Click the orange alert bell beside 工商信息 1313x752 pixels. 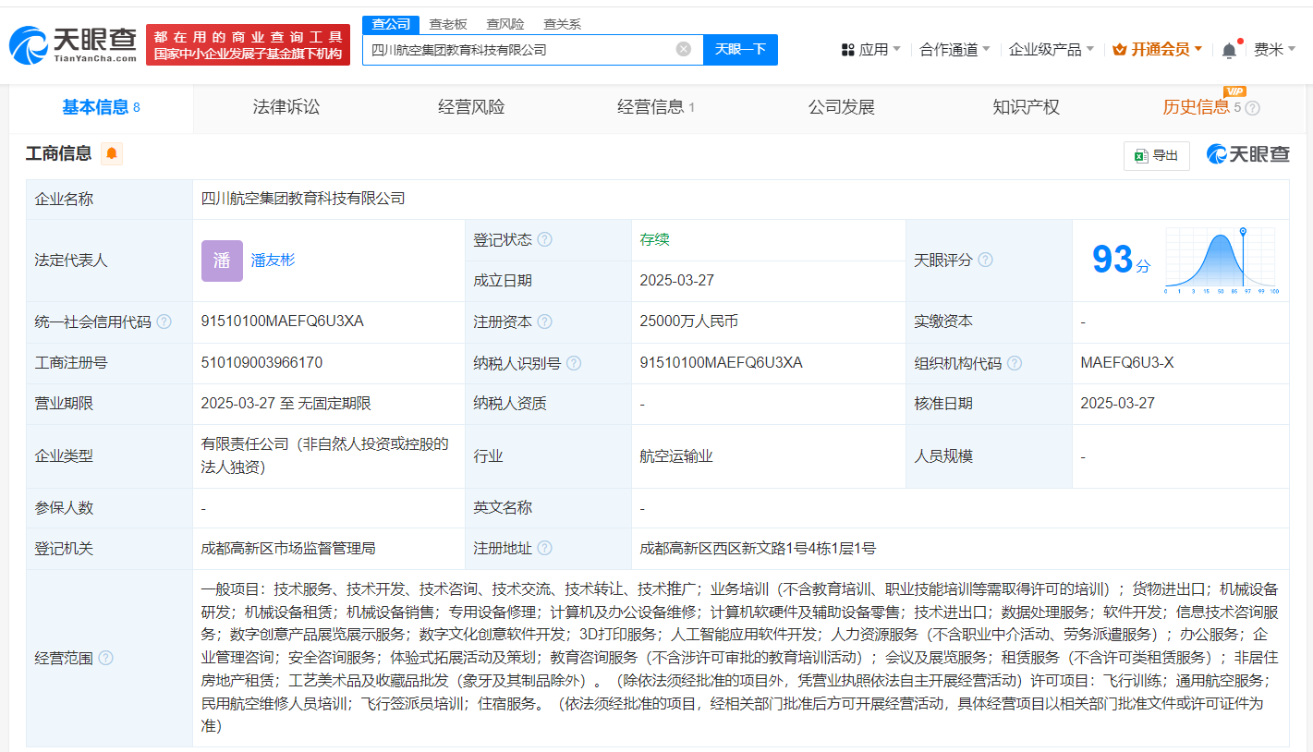coord(112,153)
